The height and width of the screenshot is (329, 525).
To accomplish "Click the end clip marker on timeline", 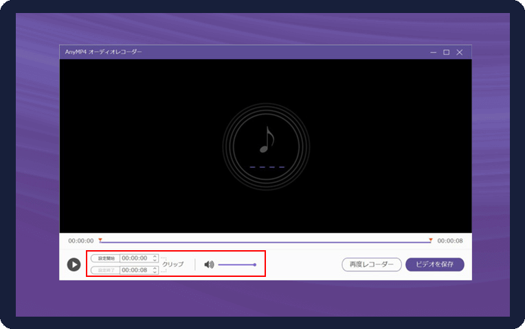I will click(431, 240).
